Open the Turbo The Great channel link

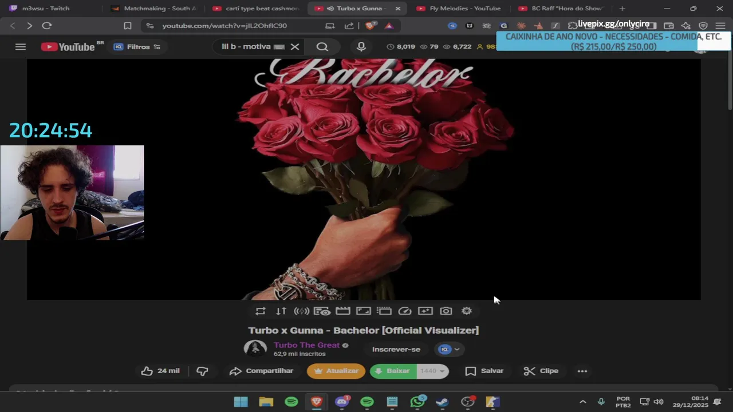pyautogui.click(x=307, y=345)
